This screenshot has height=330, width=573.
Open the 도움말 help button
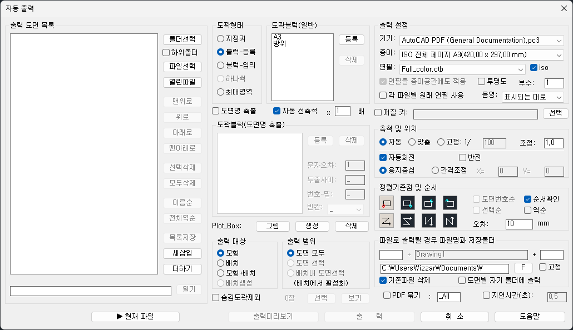[x=530, y=317]
